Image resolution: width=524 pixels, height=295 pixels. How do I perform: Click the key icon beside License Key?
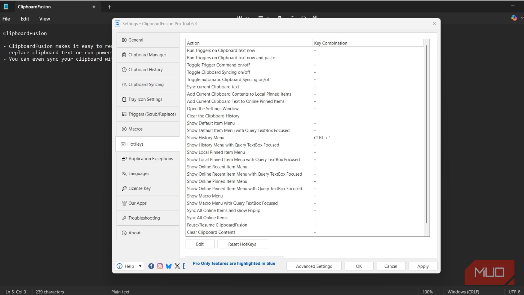click(x=124, y=188)
